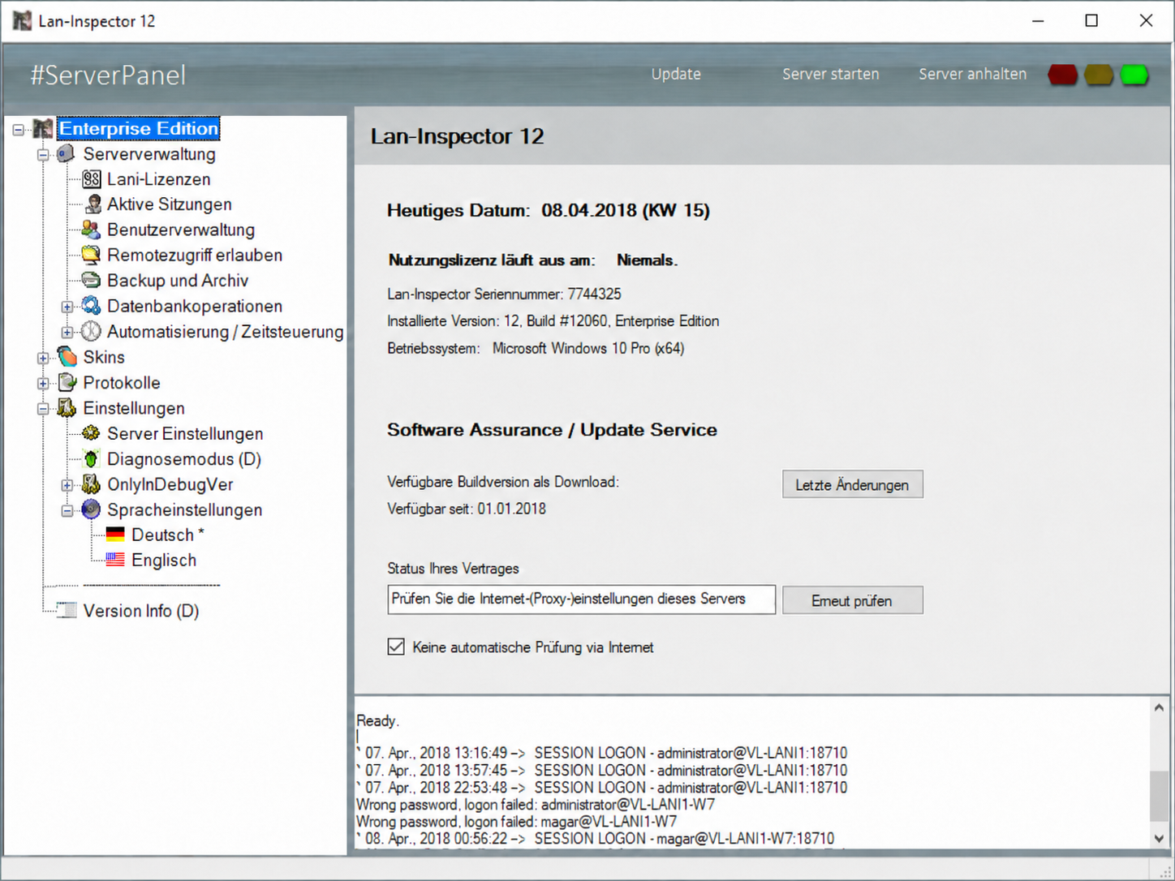Viewport: 1175px width, 881px height.
Task: Uncheck Keine automatische Prüfung via Internet
Action: point(396,647)
